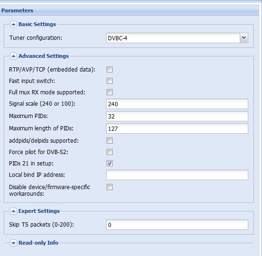The image size is (262, 256).
Task: Click the Parameters panel header
Action: (129, 10)
